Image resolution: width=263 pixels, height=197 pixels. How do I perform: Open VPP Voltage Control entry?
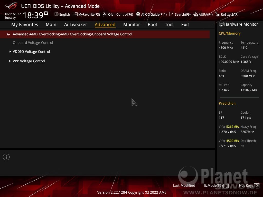pyautogui.click(x=29, y=61)
